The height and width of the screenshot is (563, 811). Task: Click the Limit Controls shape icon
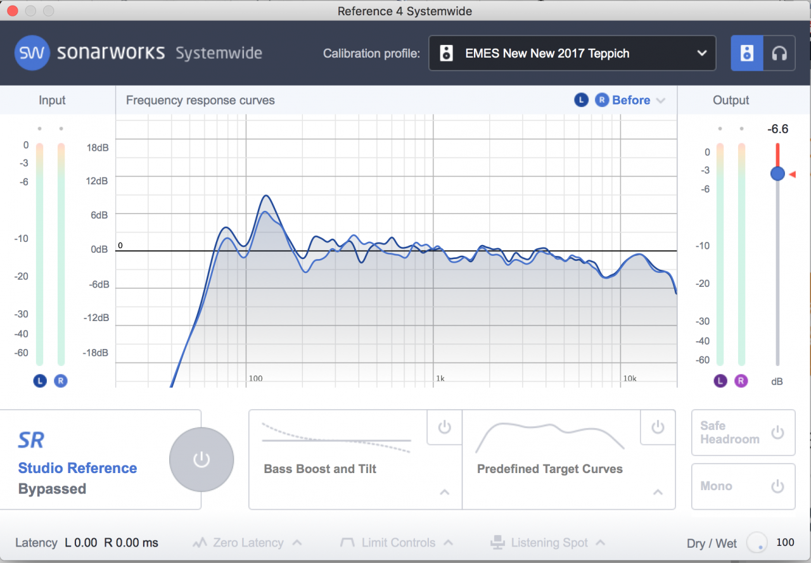(347, 543)
